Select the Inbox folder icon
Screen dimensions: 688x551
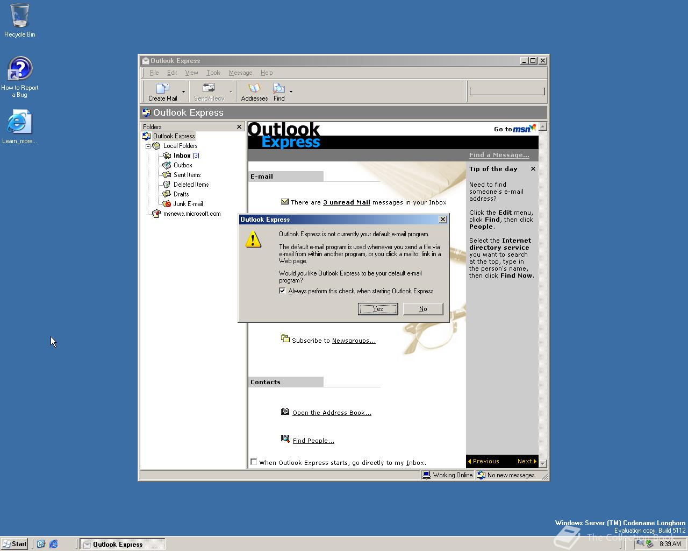click(x=167, y=156)
